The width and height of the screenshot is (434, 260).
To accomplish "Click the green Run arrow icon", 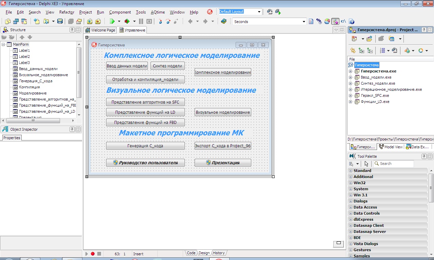I will pyautogui.click(x=112, y=21).
